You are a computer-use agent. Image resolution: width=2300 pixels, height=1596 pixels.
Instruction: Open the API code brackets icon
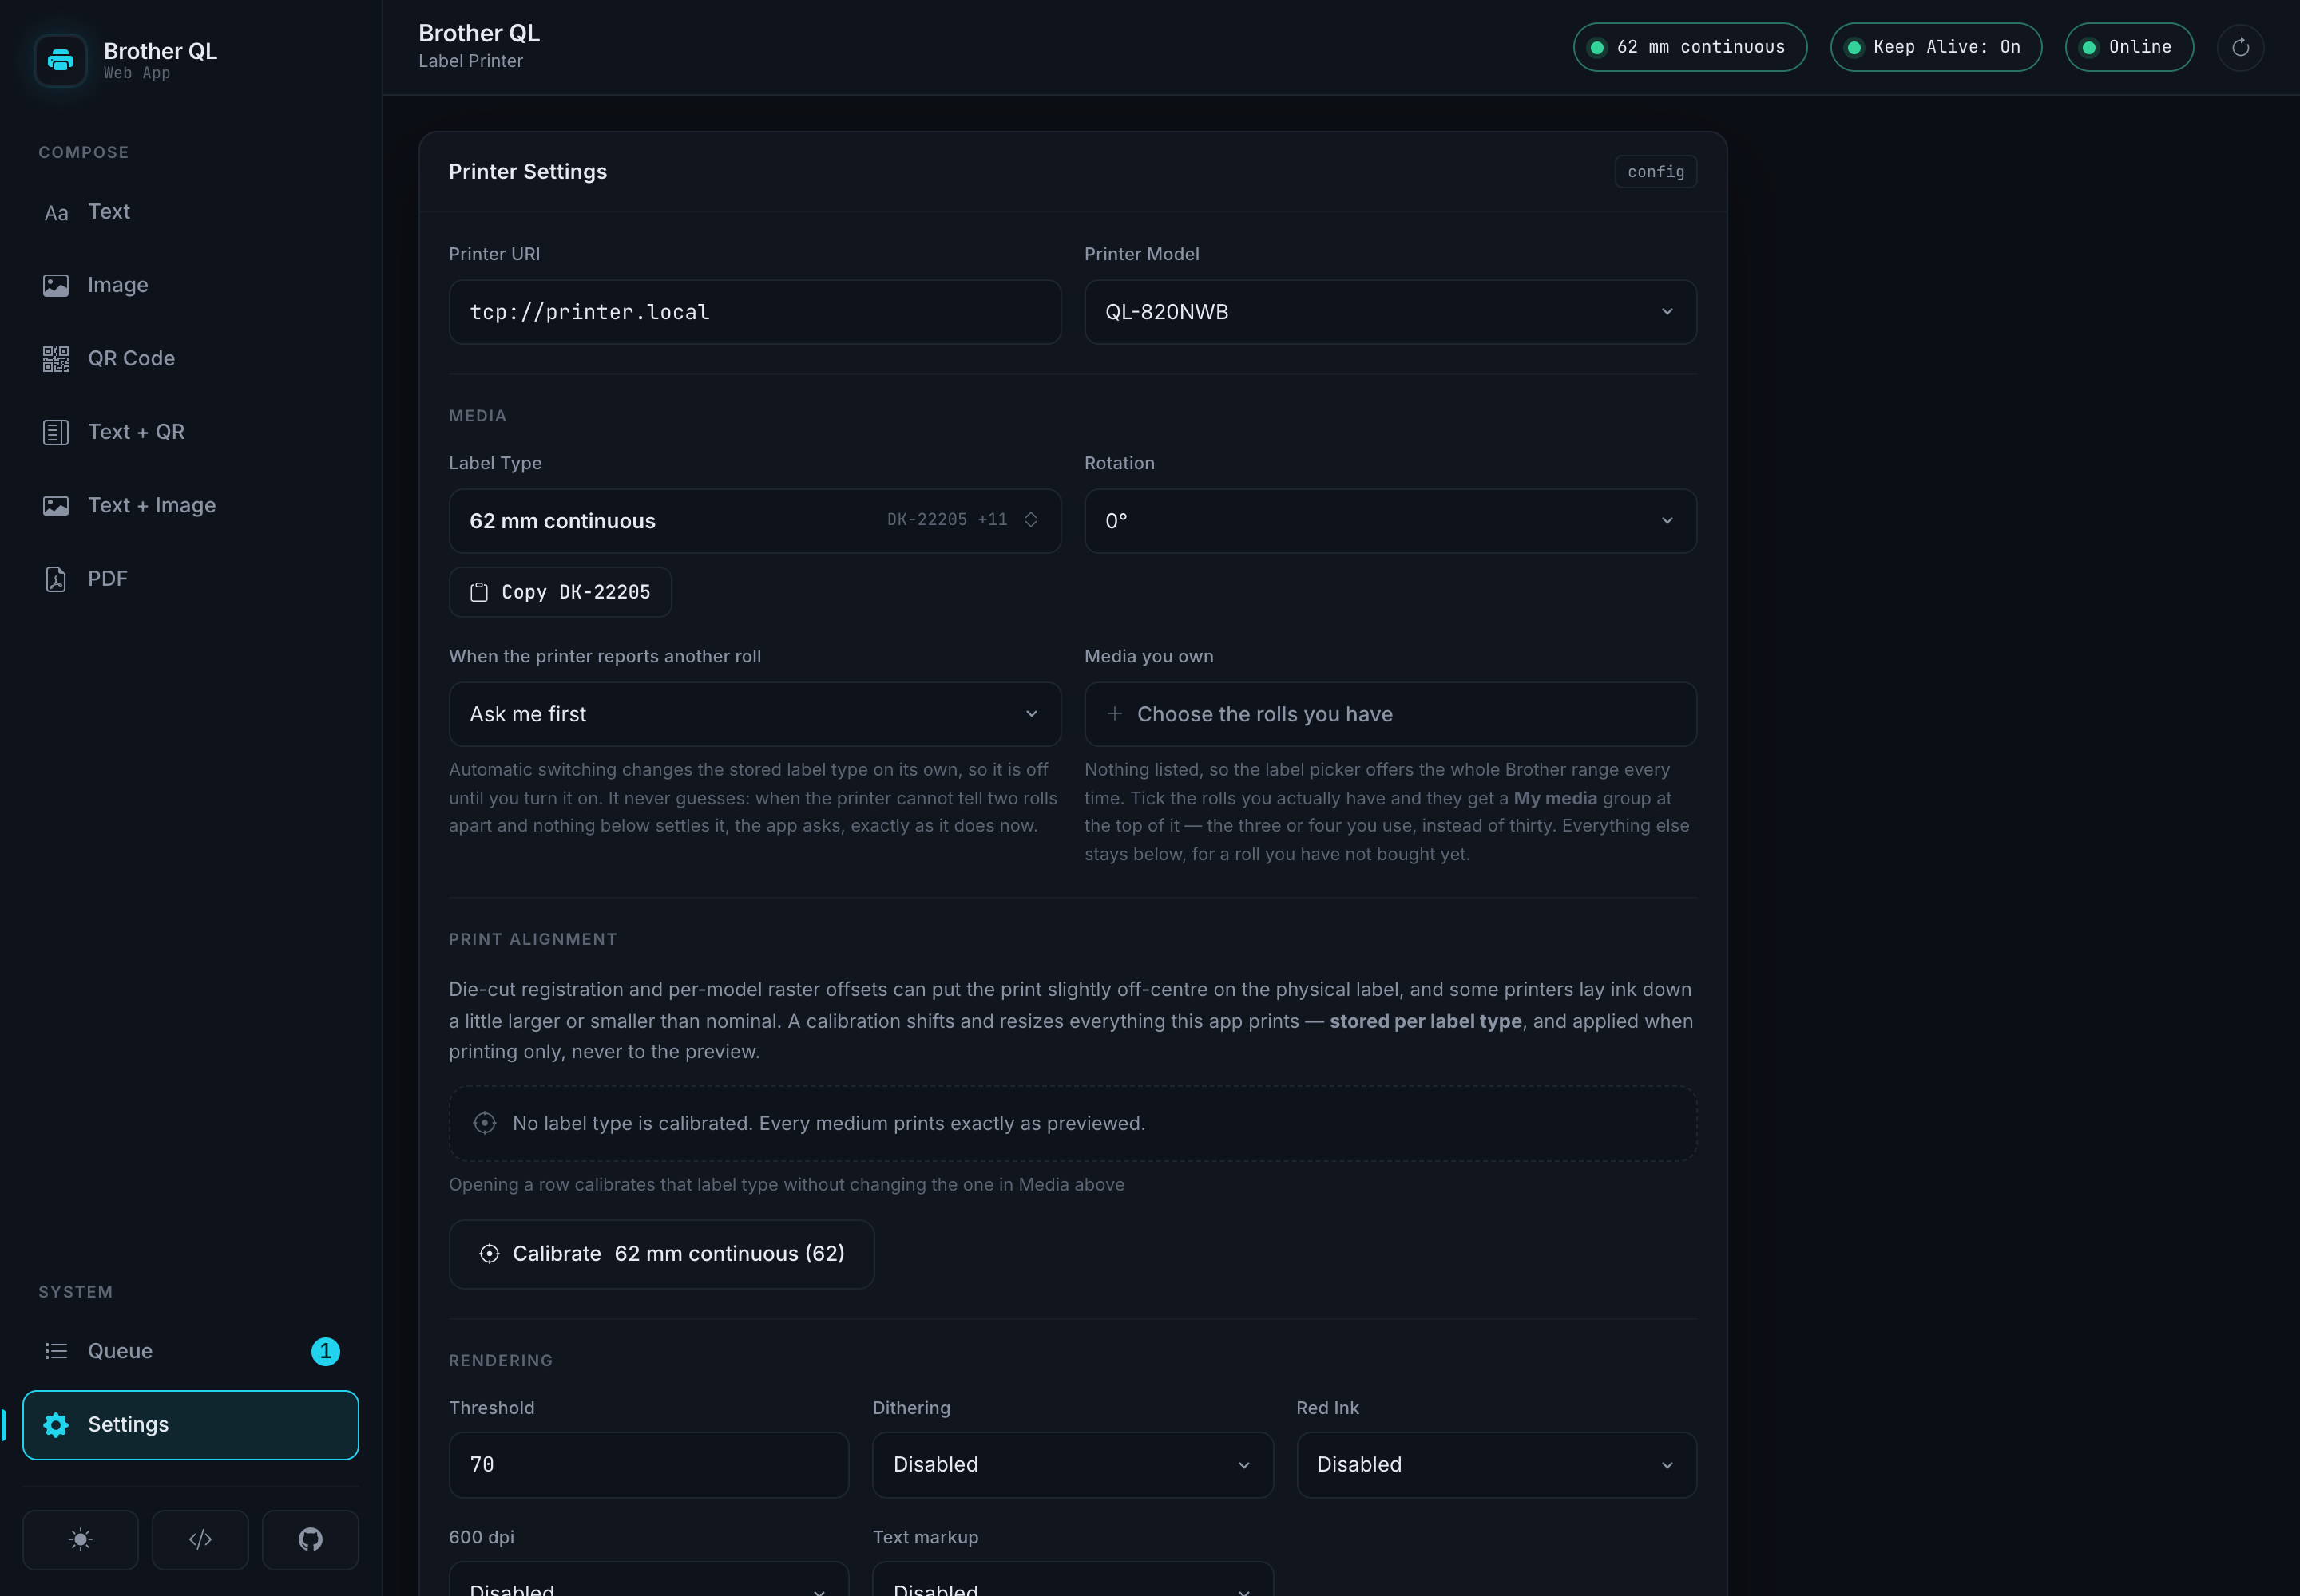click(200, 1539)
